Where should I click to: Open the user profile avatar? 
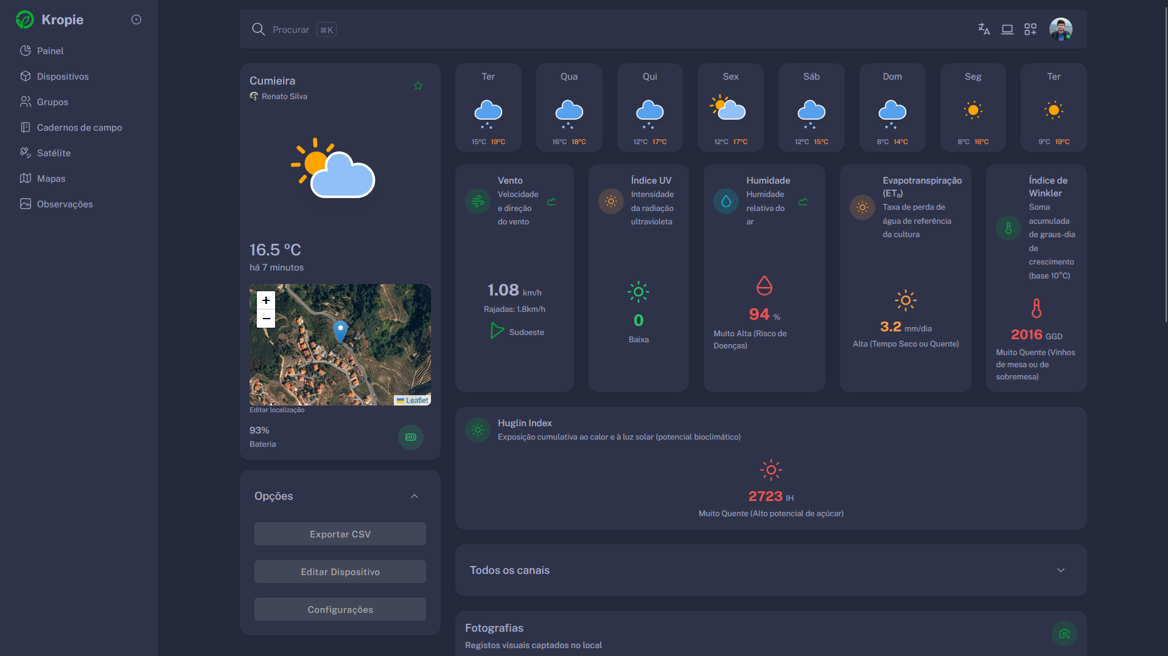coord(1060,29)
